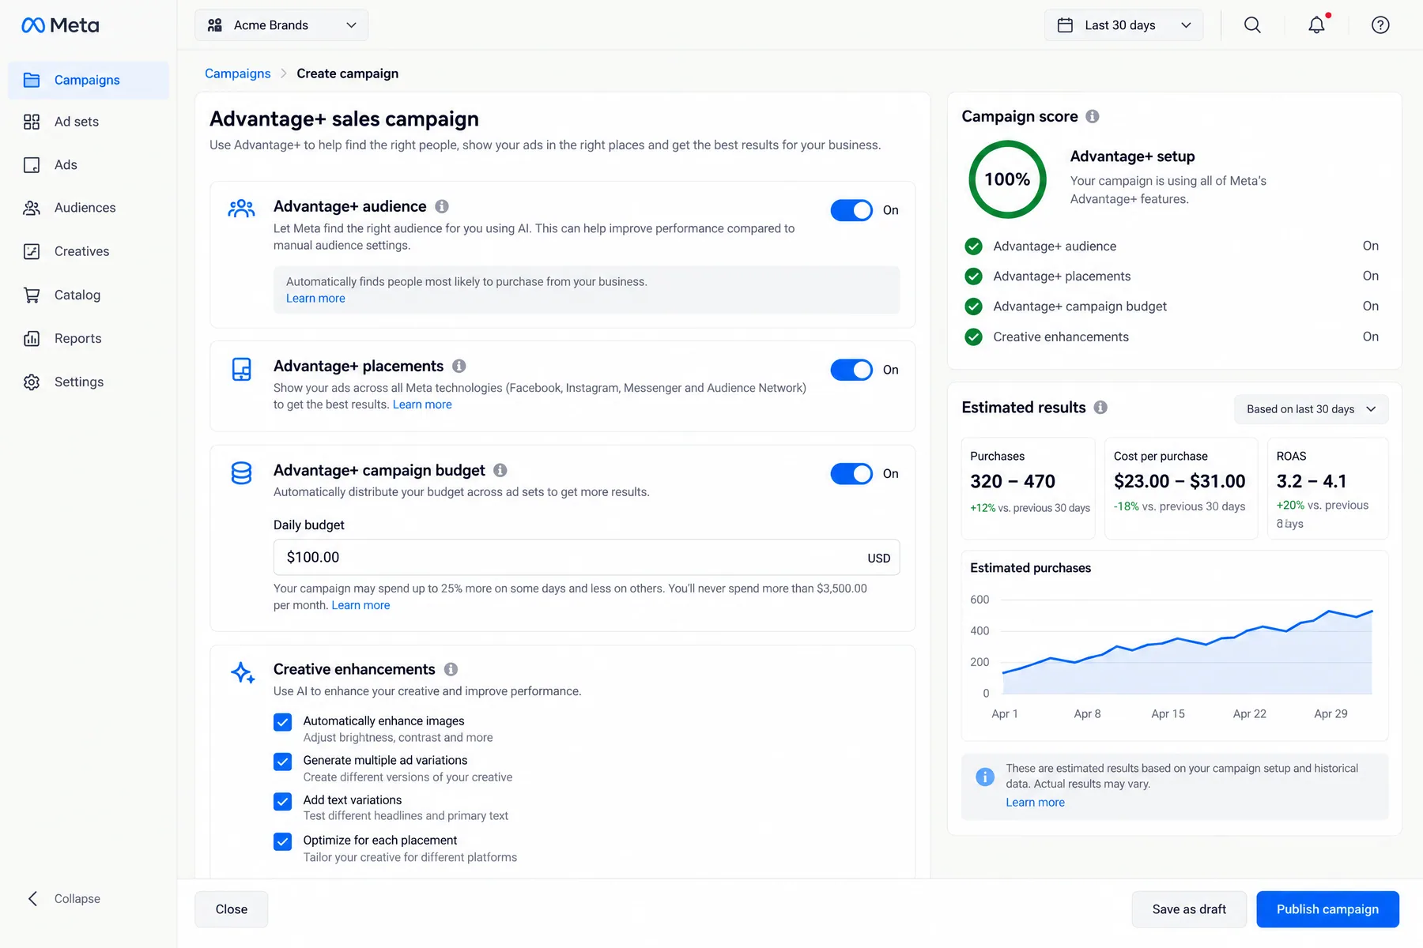Show info for Advantage+ placements

point(459,366)
